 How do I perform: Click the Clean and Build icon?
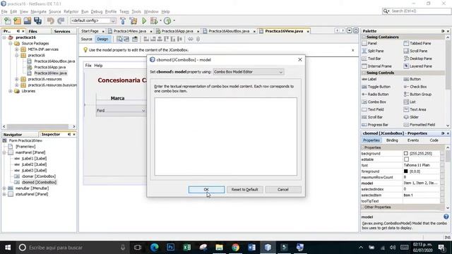tap(133, 20)
